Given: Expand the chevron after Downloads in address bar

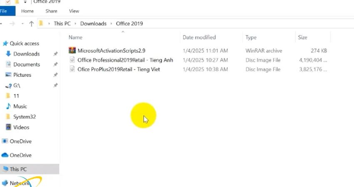Looking at the screenshot, I should coord(111,24).
